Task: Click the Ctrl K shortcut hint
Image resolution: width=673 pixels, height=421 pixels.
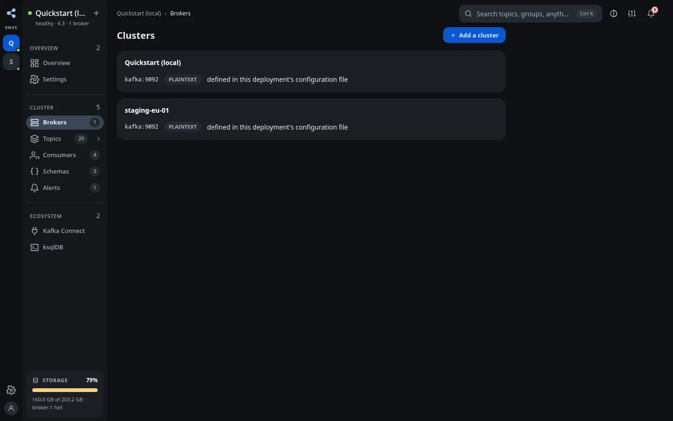Action: [587, 14]
